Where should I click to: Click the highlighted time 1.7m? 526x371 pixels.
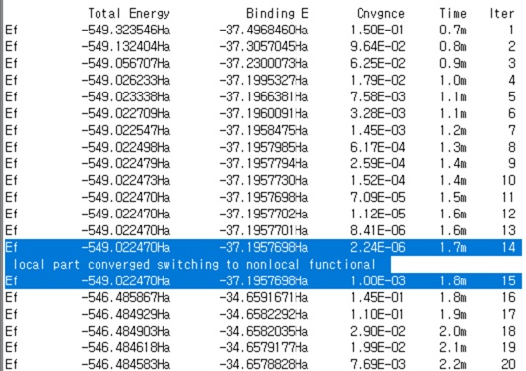[453, 248]
